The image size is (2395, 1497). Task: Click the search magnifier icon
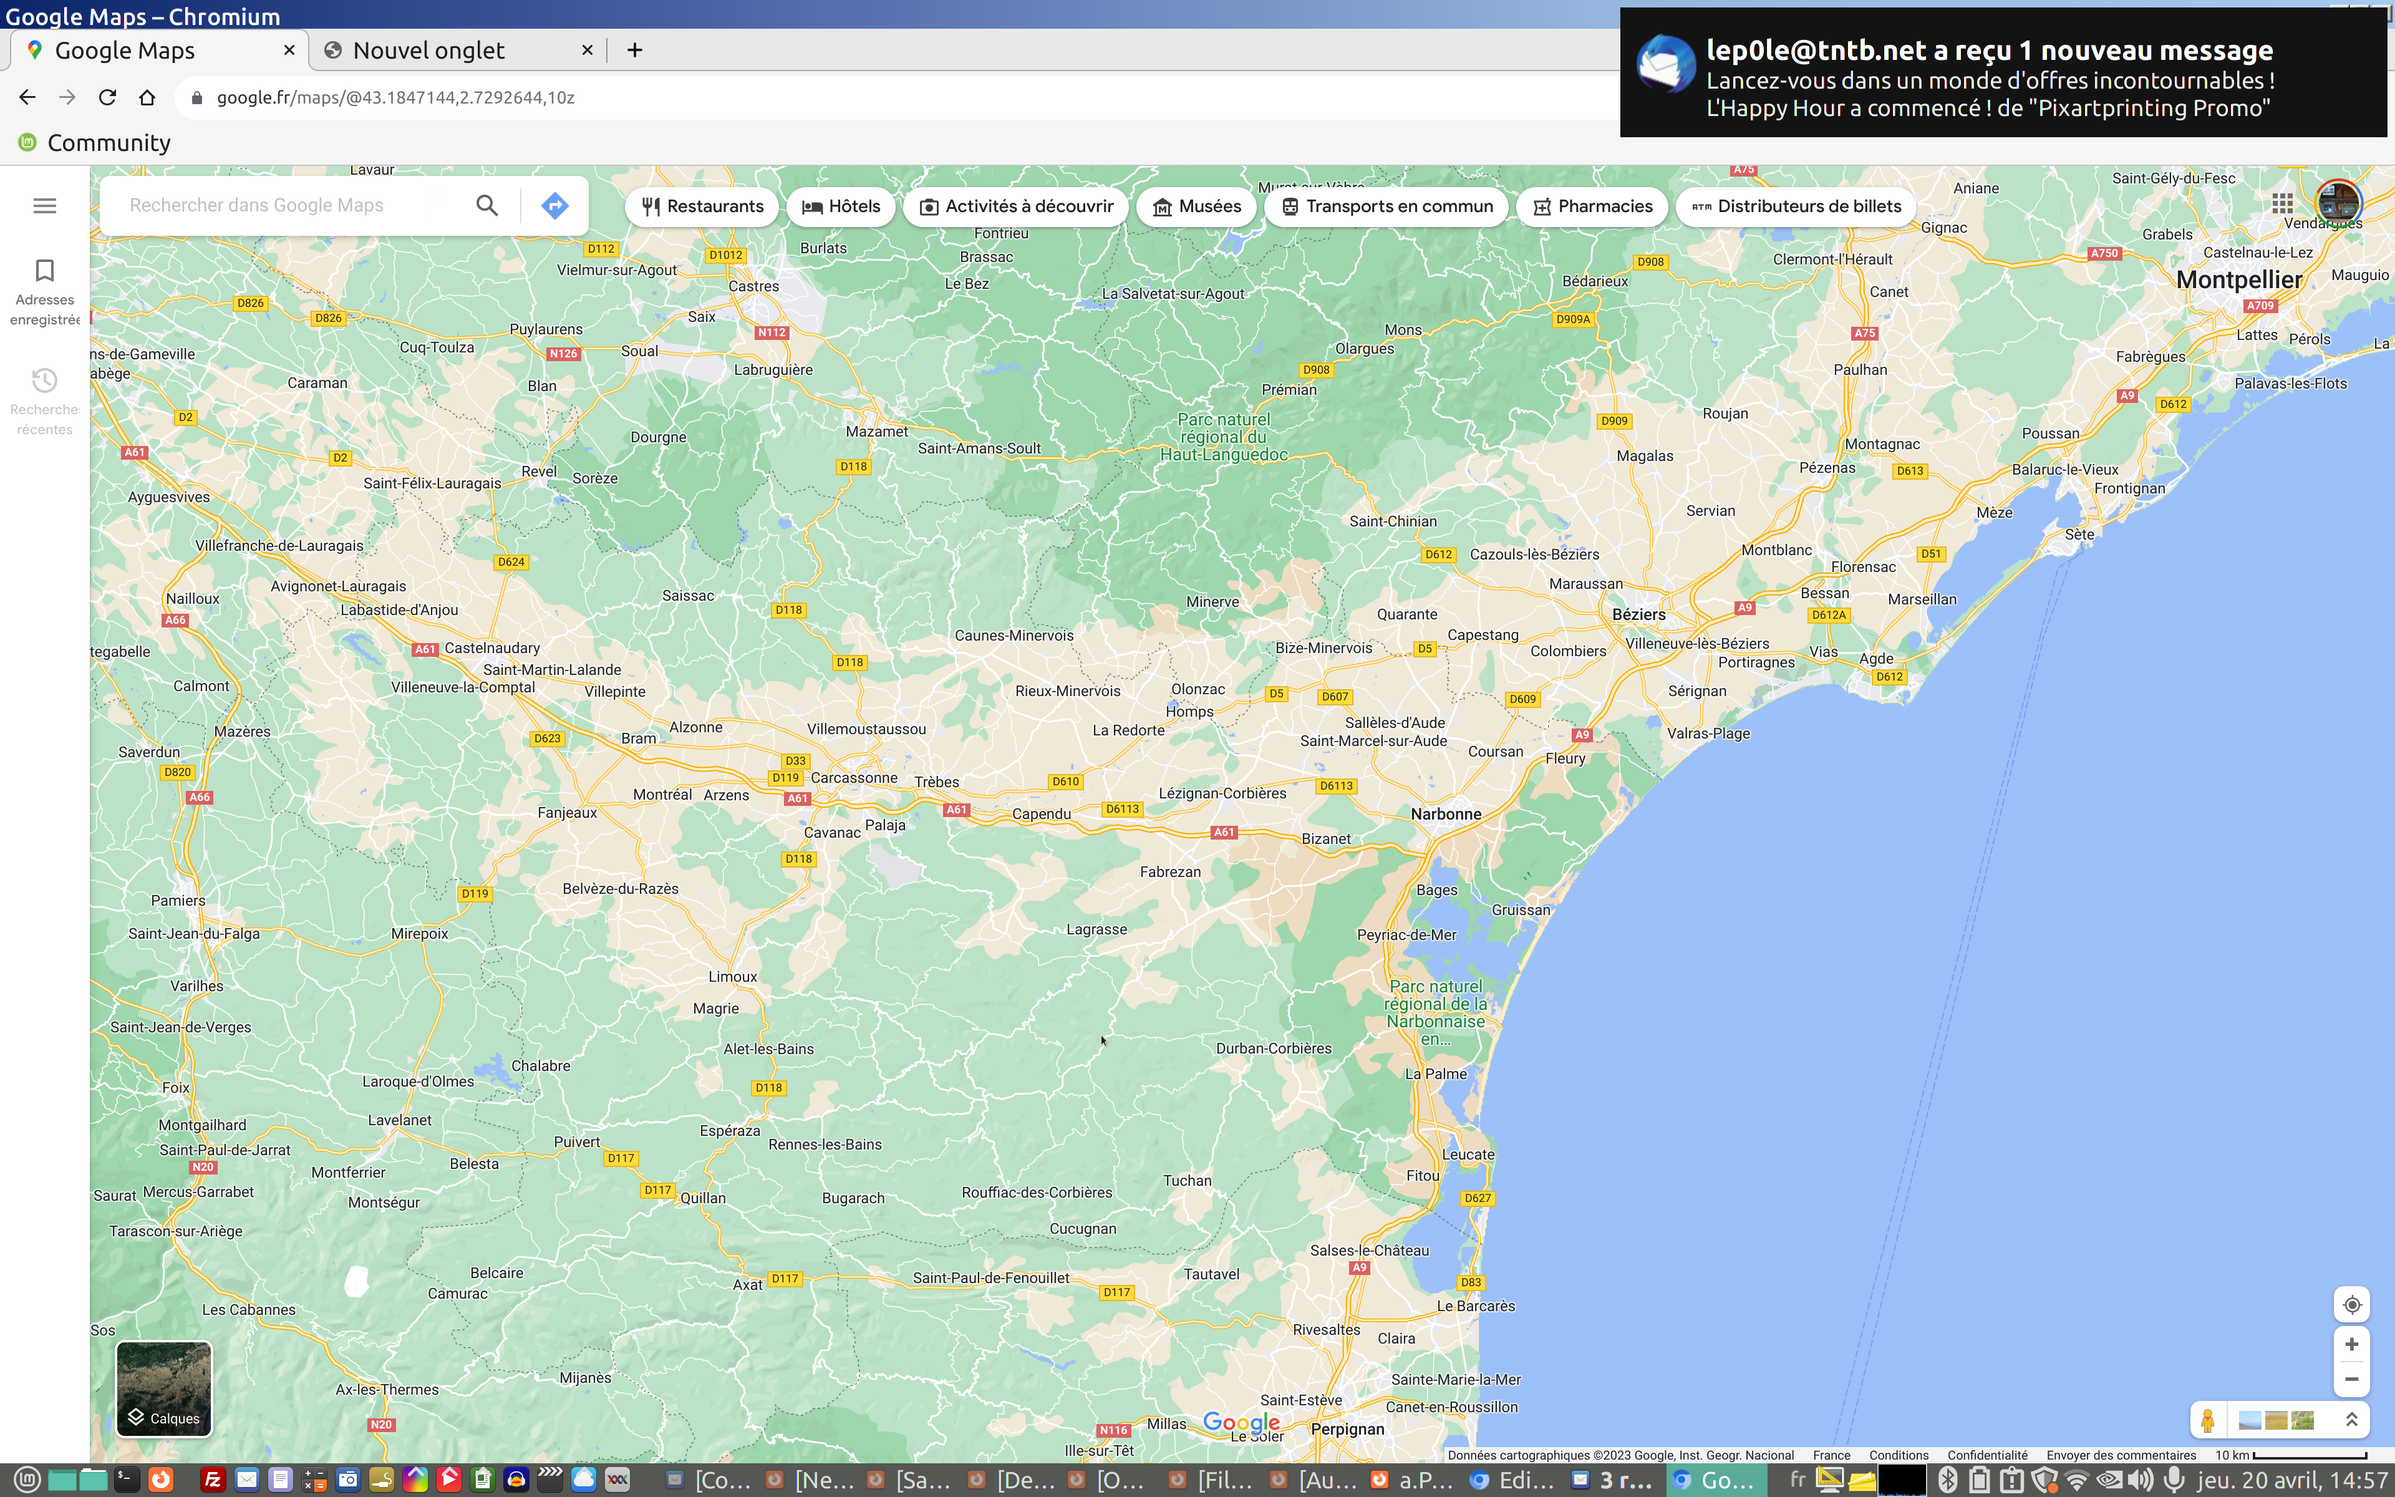pos(486,206)
